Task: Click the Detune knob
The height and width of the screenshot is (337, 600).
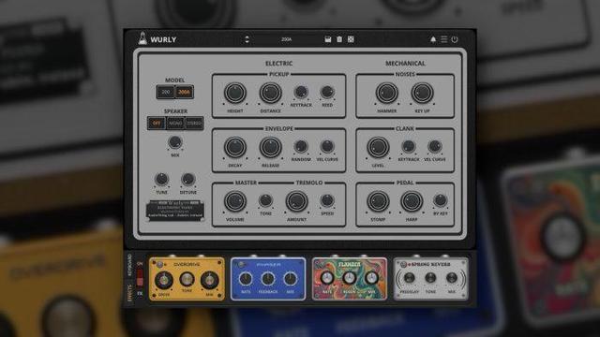Action: 187,179
